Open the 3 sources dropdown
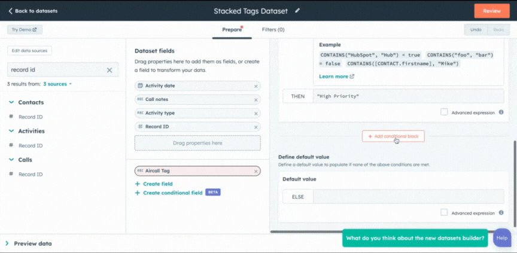 pos(57,84)
